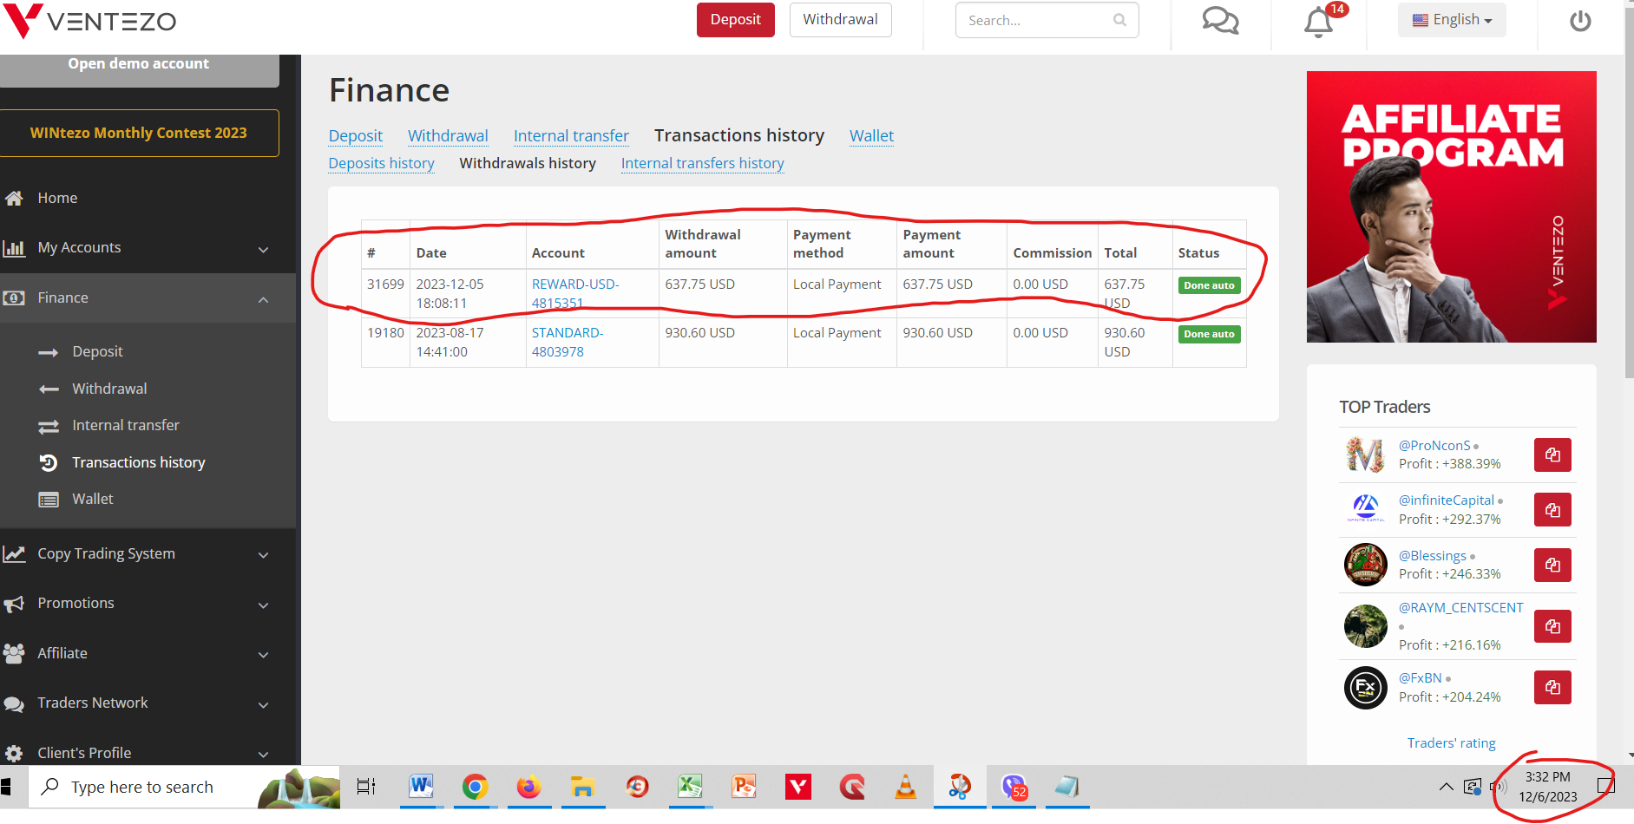Click the power logout icon

(x=1580, y=21)
